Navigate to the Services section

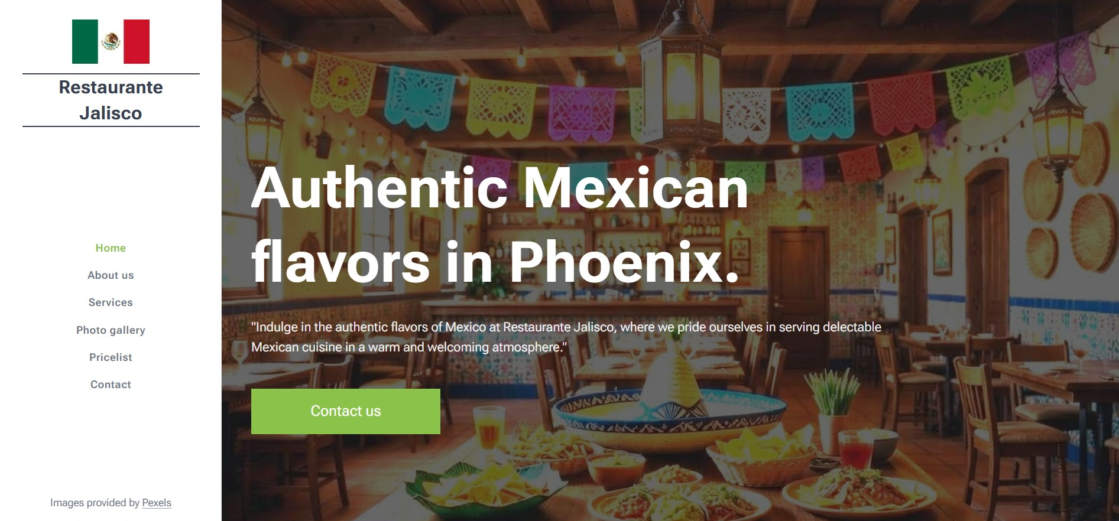(111, 302)
